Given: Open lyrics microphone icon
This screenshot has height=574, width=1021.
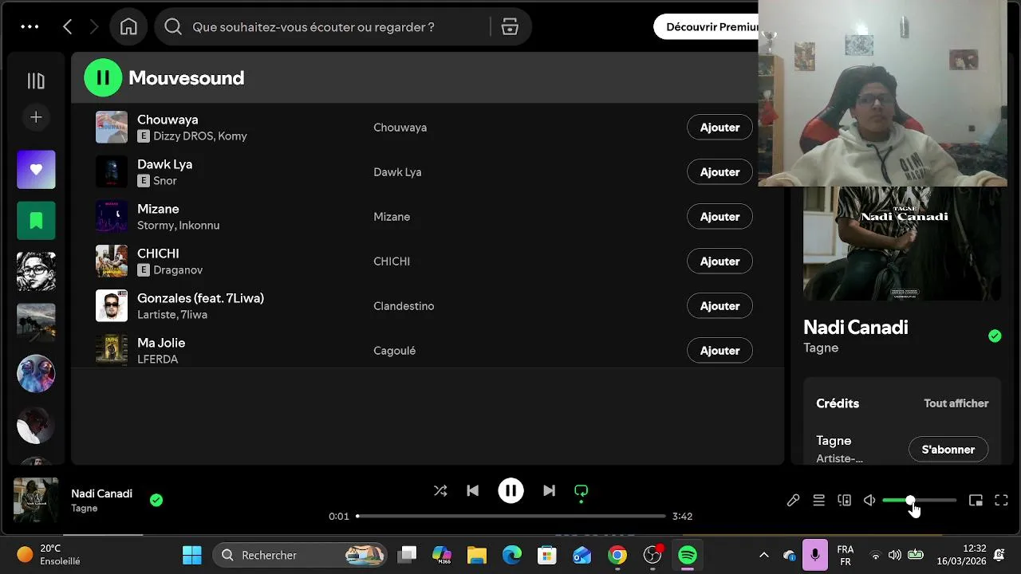Looking at the screenshot, I should 793,501.
